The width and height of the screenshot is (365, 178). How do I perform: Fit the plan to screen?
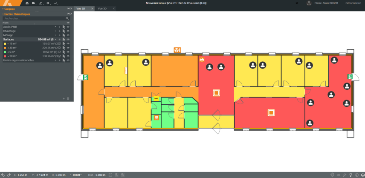(x=110, y=175)
